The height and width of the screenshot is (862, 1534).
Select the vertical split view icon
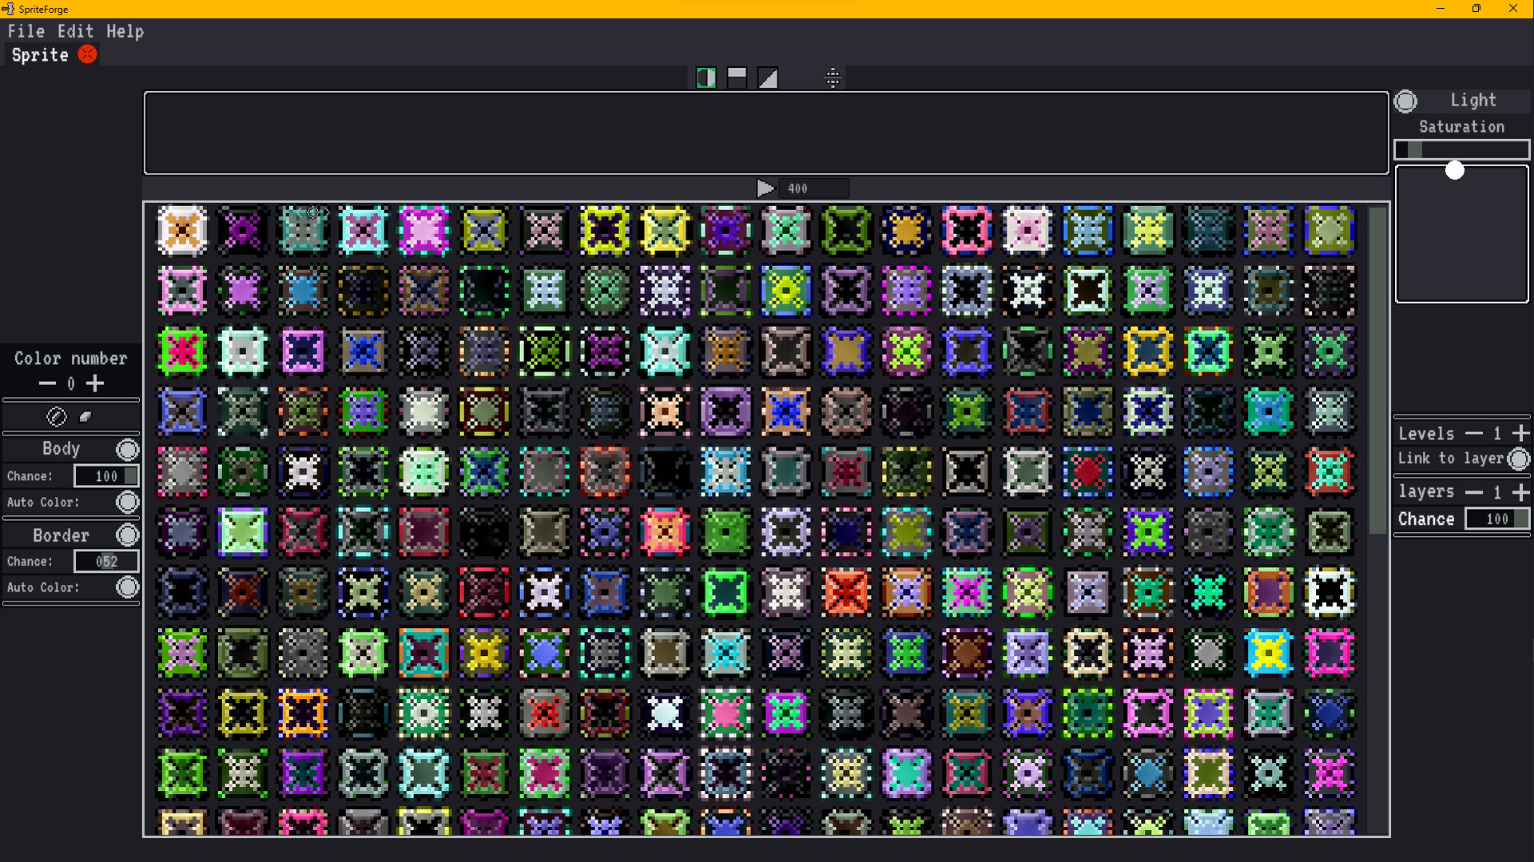coord(706,77)
